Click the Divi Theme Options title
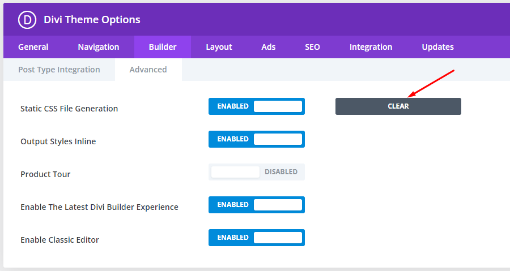Image resolution: width=510 pixels, height=271 pixels. coord(92,20)
